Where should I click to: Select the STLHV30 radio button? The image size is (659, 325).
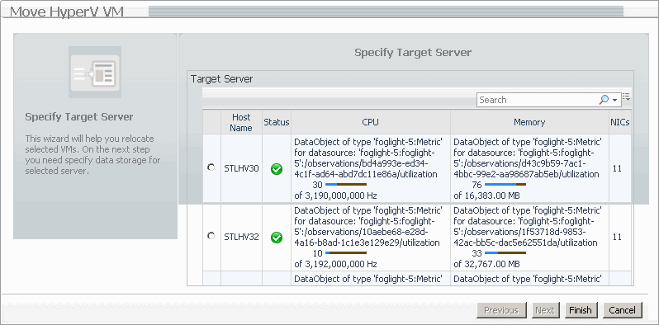pos(211,167)
